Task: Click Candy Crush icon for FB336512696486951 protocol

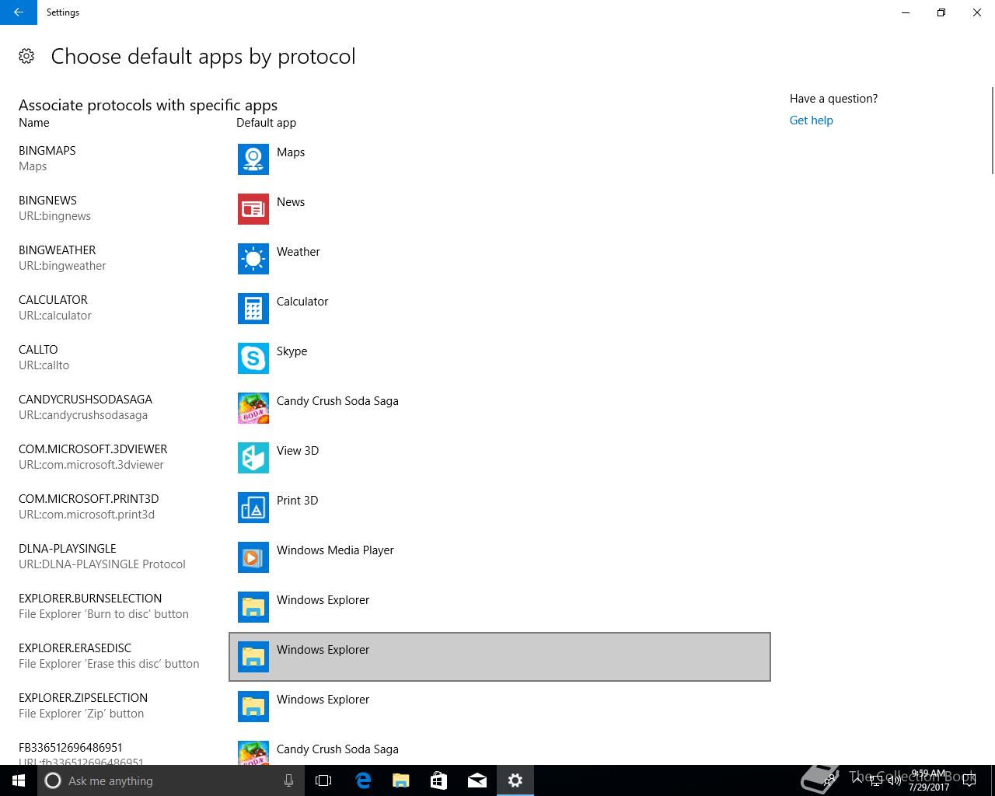Action: pyautogui.click(x=253, y=752)
